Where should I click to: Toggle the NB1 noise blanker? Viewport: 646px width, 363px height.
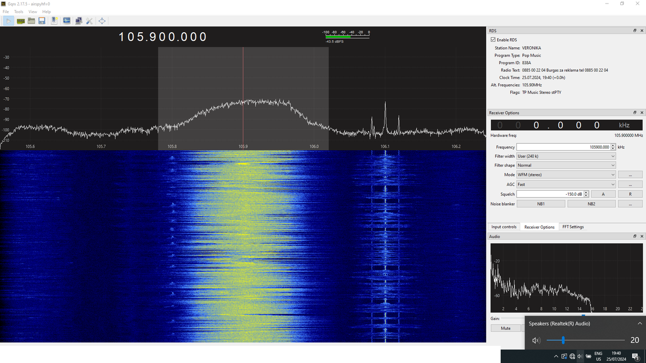pyautogui.click(x=541, y=204)
